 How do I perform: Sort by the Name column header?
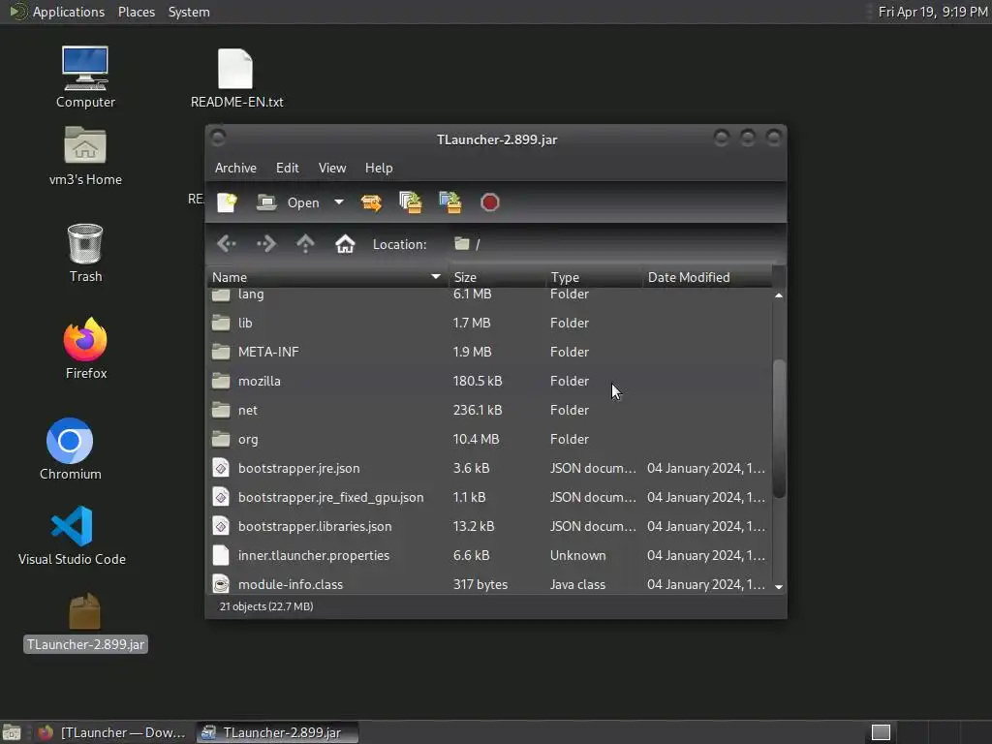[327, 277]
